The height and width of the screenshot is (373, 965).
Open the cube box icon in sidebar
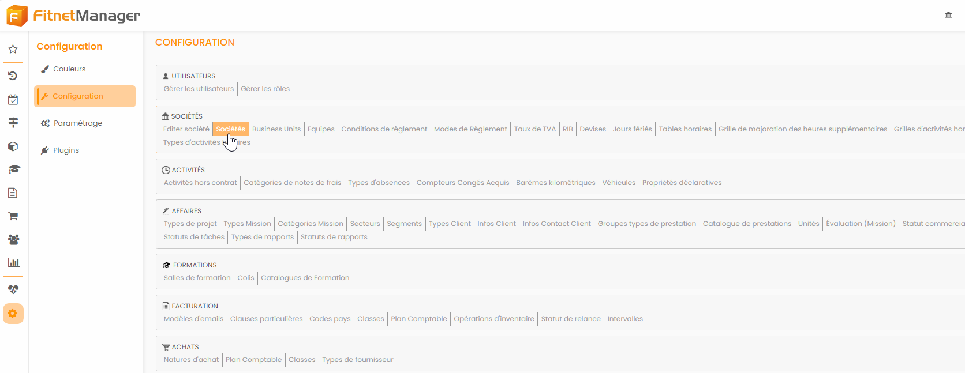point(13,146)
